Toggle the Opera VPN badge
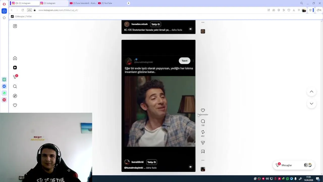 pos(29,10)
